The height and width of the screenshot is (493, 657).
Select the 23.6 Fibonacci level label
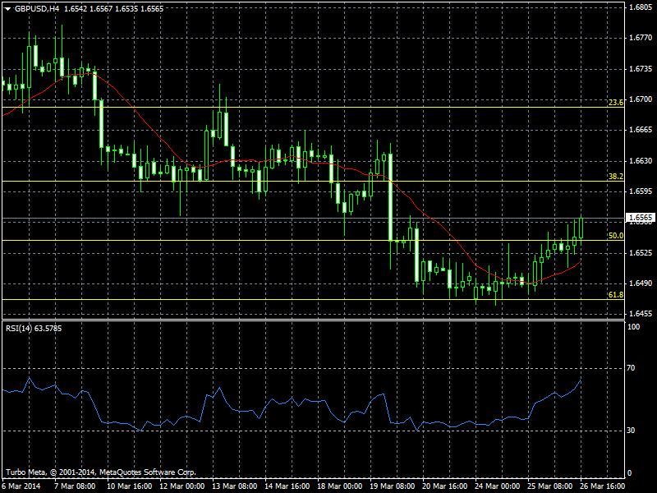point(615,102)
